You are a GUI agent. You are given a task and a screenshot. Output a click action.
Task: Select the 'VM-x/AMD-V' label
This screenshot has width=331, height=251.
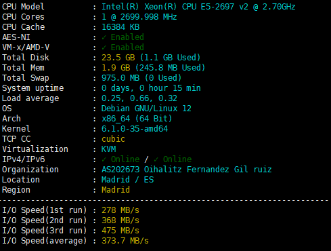26,47
